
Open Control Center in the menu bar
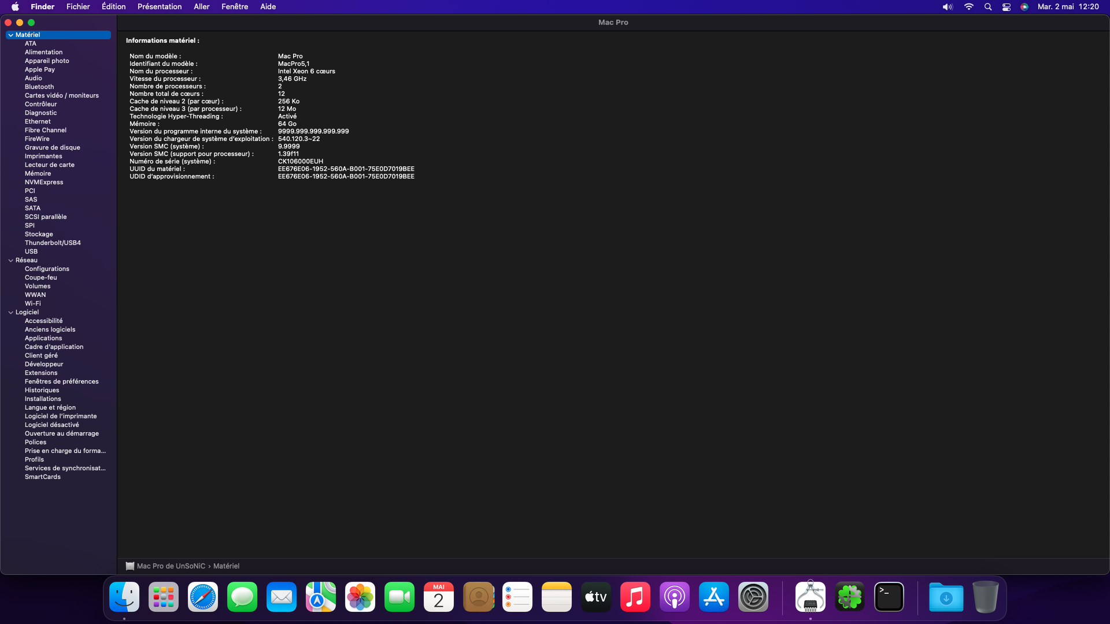1007,7
